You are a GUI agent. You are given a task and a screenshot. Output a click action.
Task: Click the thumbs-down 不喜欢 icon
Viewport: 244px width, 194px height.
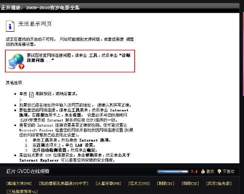click(219, 171)
